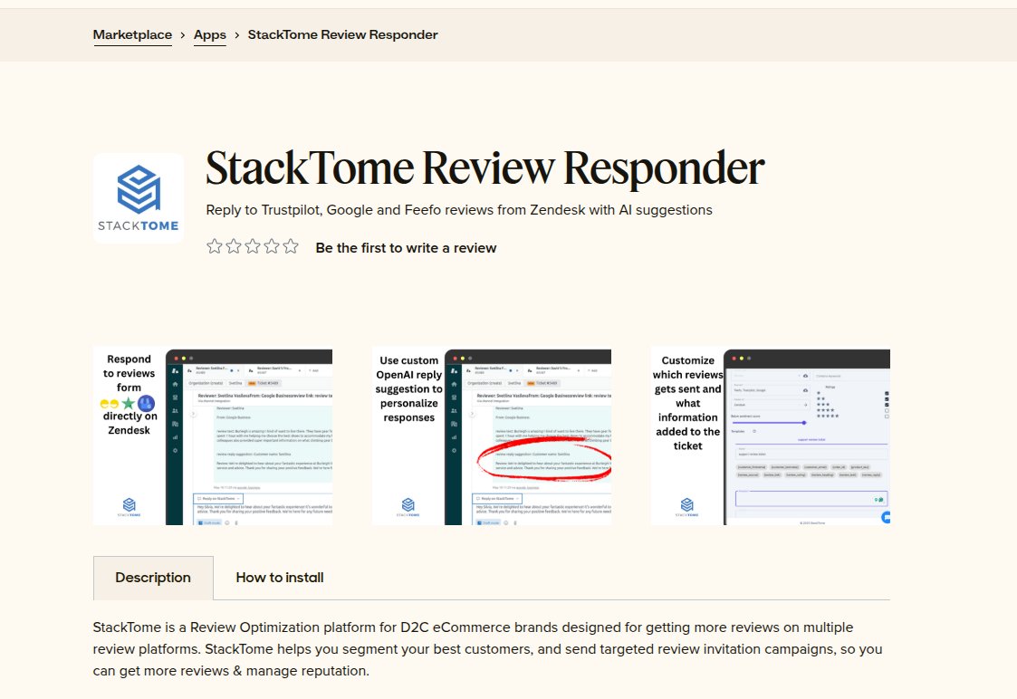Select the second rating star
This screenshot has width=1017, height=699.
pos(234,246)
